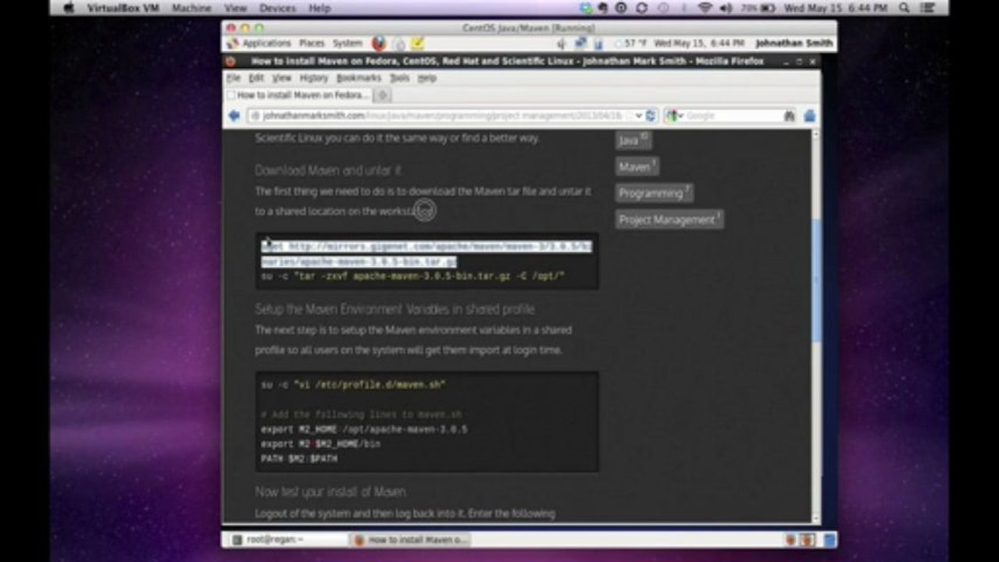Open the GNOME Places menu
The image size is (999, 562).
pos(312,44)
